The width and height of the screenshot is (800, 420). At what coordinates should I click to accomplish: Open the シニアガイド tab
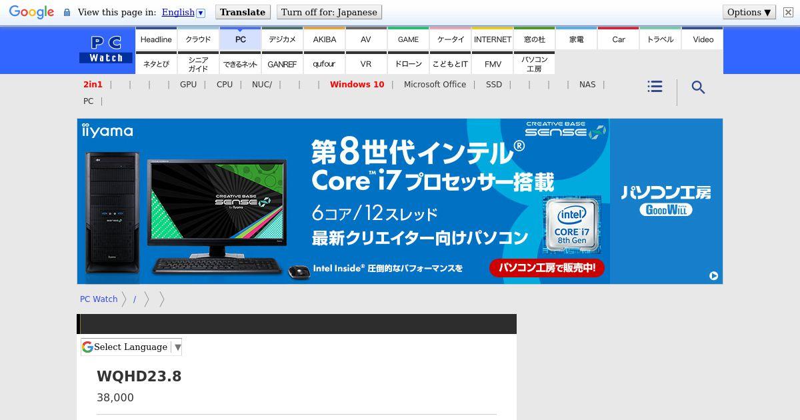pyautogui.click(x=198, y=64)
